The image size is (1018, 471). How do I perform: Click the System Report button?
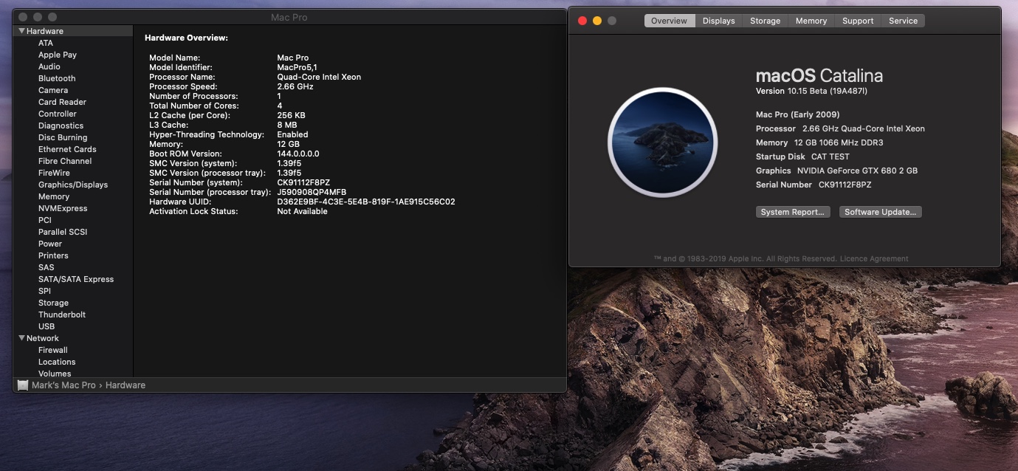793,212
